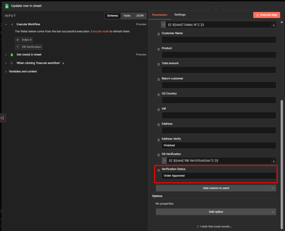Expand the Get row(s) in sheet section
The image size is (285, 231).
click(6, 55)
